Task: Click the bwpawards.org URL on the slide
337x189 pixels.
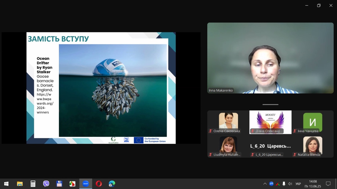Action: click(45, 103)
